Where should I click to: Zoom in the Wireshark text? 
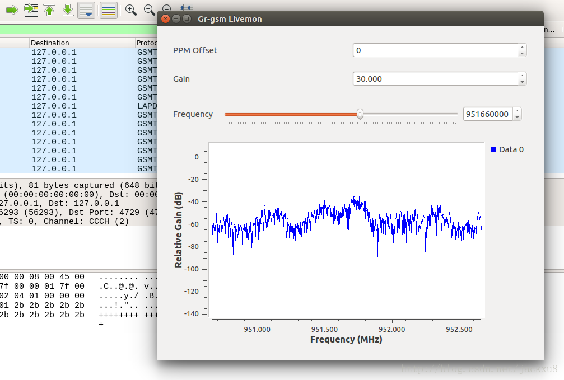[131, 10]
